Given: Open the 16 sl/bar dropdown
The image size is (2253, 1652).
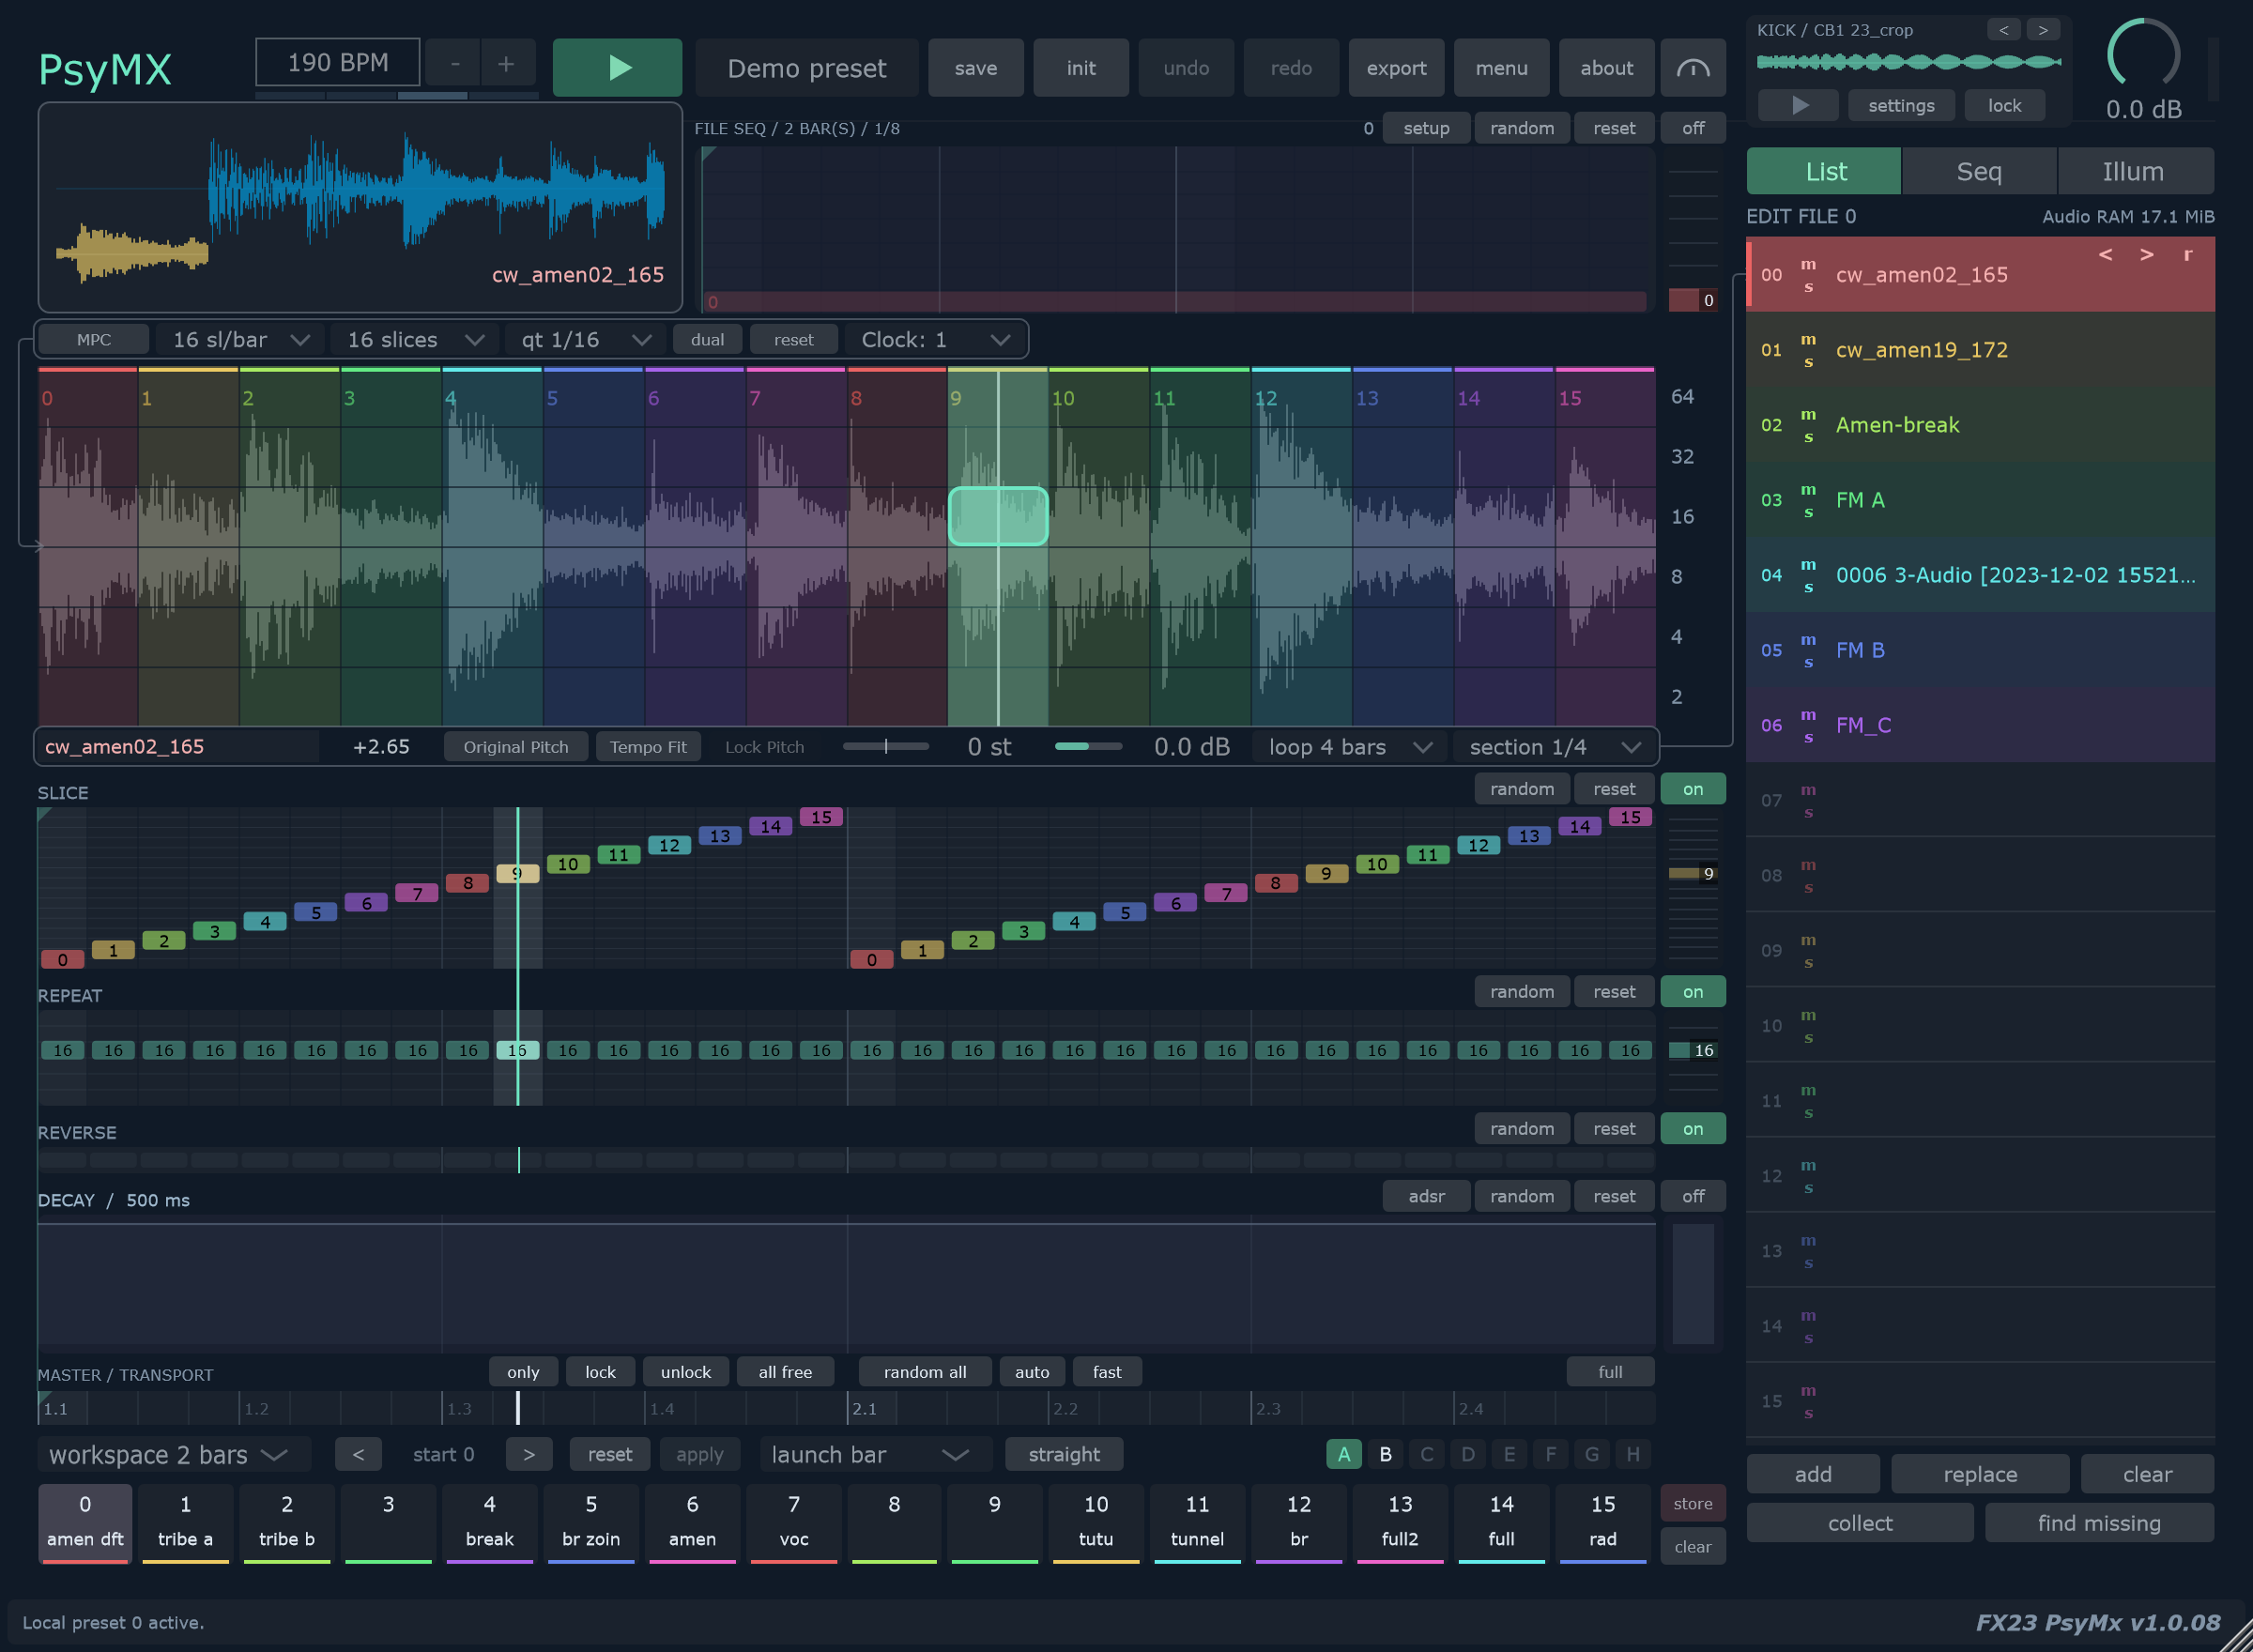Looking at the screenshot, I should 240,340.
